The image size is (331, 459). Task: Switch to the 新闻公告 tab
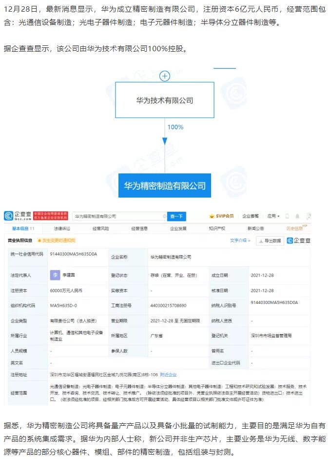[255, 228]
